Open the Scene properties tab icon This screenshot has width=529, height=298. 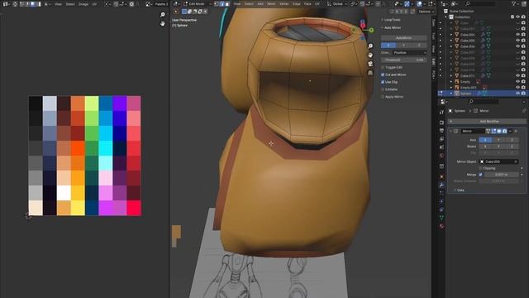[x=441, y=147]
